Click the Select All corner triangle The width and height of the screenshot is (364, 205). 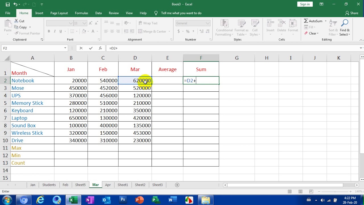coord(7,58)
